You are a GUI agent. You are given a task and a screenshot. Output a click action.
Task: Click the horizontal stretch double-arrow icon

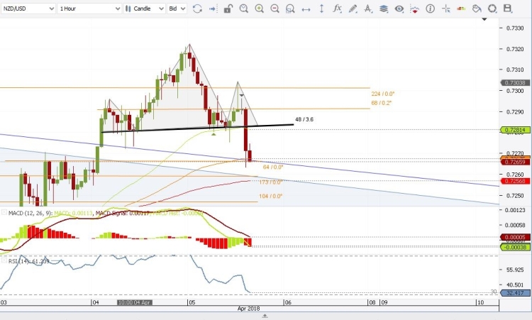[x=306, y=9]
